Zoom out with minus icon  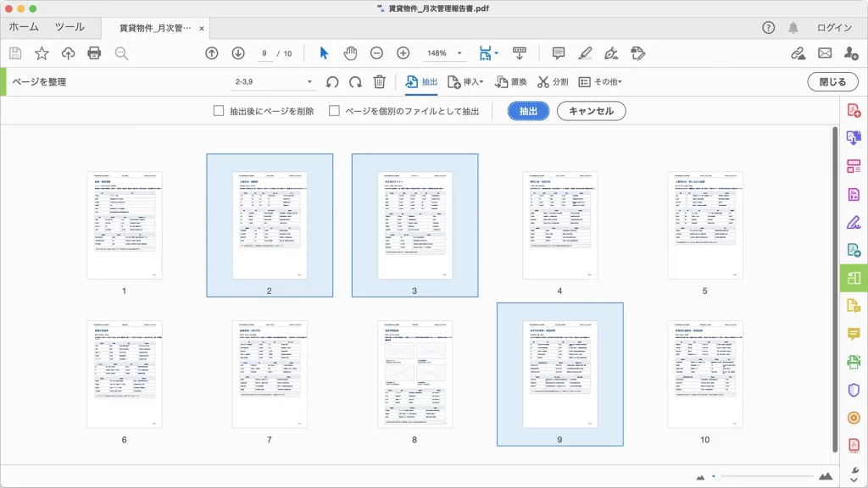(376, 53)
